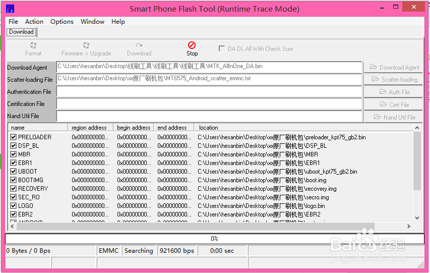
Task: Toggle the MBR partition checkbox
Action: 13,154
